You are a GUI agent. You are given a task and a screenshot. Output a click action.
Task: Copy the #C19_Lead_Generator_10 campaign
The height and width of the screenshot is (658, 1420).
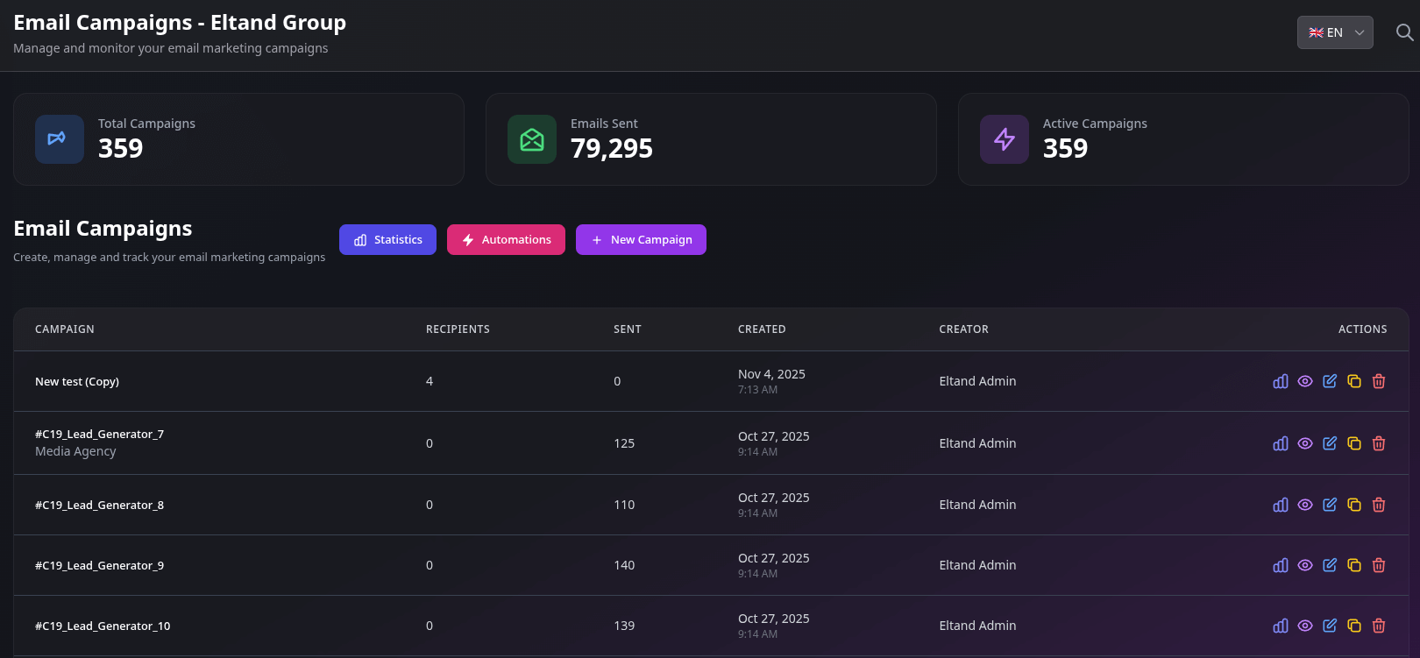coord(1354,626)
